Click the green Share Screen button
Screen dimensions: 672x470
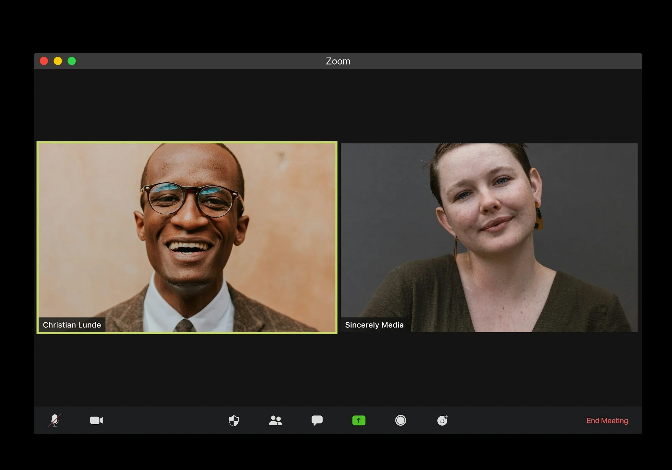(359, 420)
